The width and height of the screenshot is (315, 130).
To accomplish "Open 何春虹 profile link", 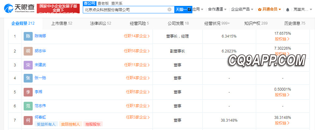I will [40, 117].
